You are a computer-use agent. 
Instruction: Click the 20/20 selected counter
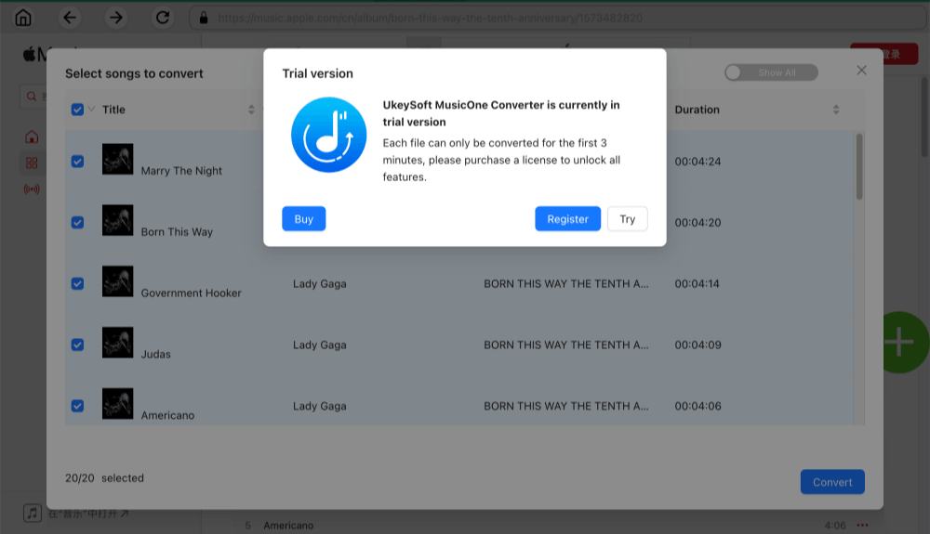tap(104, 477)
